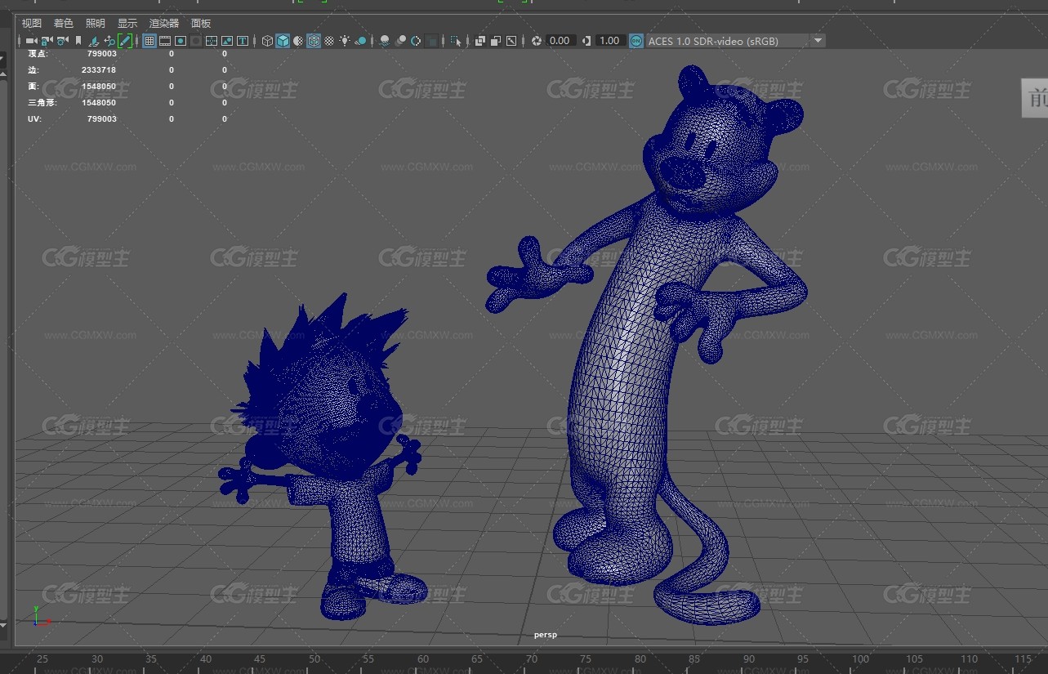The width and height of the screenshot is (1048, 674).
Task: Click the X-Ray Active Components icon
Action: (x=496, y=41)
